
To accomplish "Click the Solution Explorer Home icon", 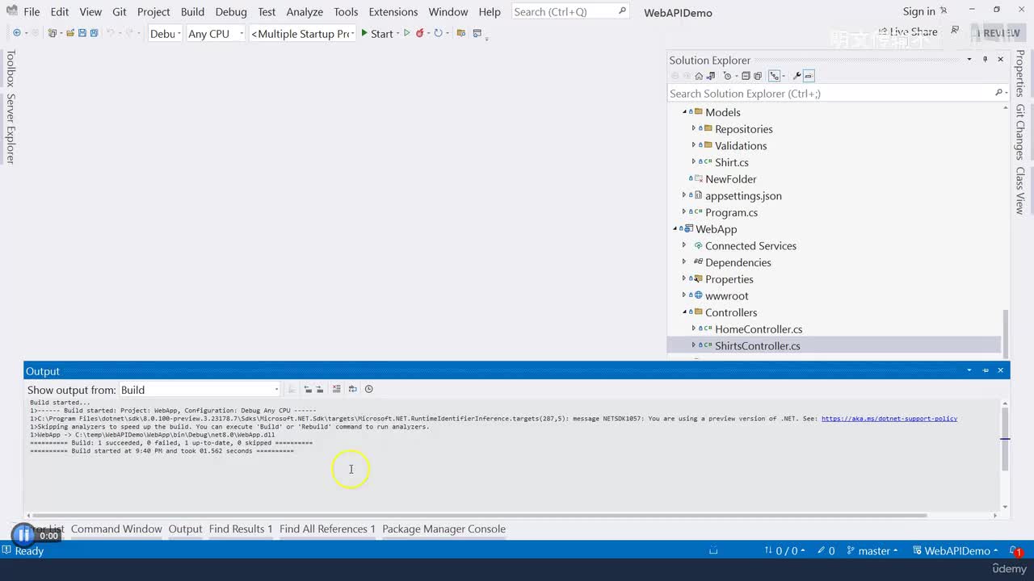I will coord(700,76).
